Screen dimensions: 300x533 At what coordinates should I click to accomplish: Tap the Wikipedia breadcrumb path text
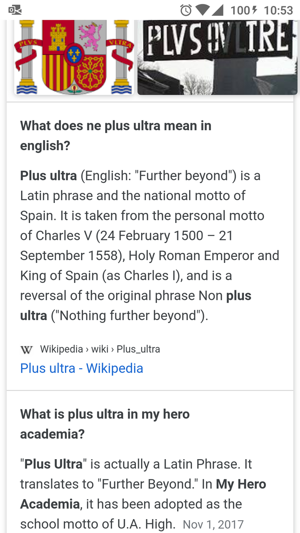tap(100, 349)
